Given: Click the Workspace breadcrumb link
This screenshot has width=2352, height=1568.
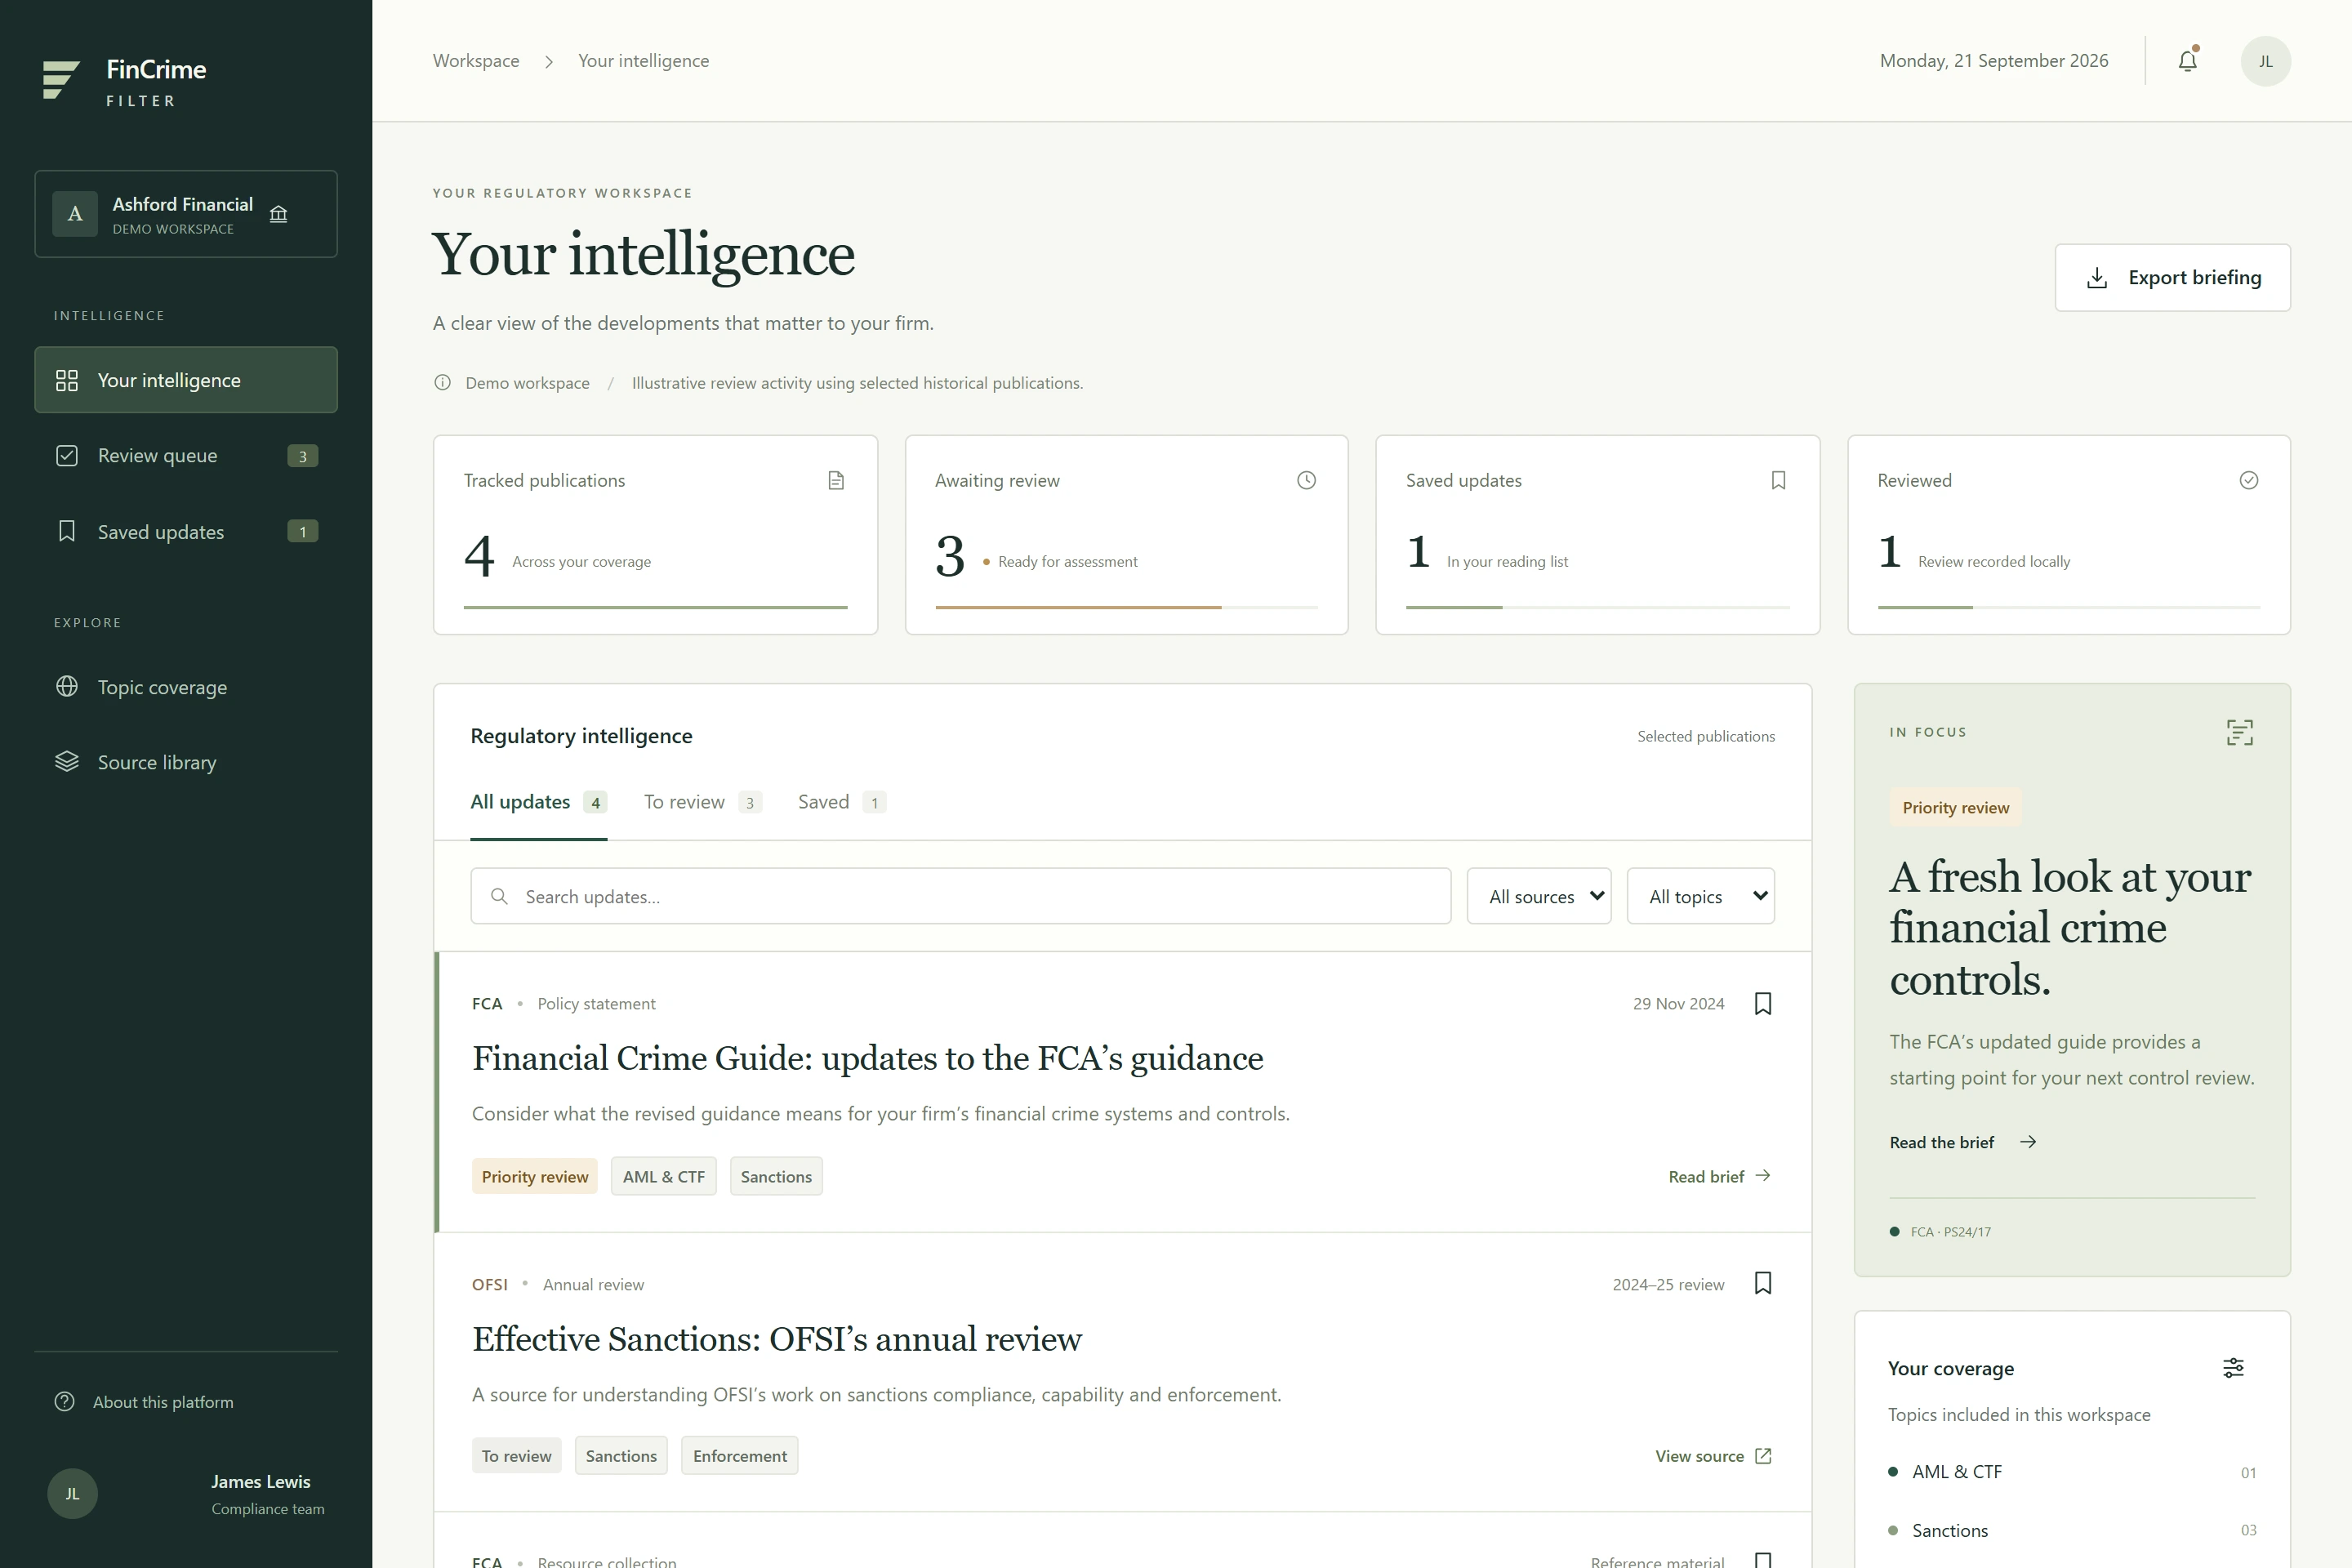Looking at the screenshot, I should click(476, 61).
